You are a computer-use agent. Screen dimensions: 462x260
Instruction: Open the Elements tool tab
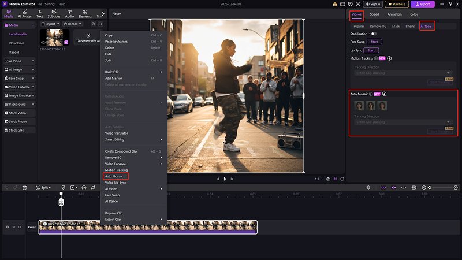coord(85,13)
